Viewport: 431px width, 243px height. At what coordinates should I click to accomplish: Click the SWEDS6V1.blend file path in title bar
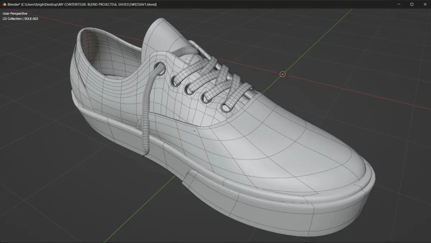89,4
